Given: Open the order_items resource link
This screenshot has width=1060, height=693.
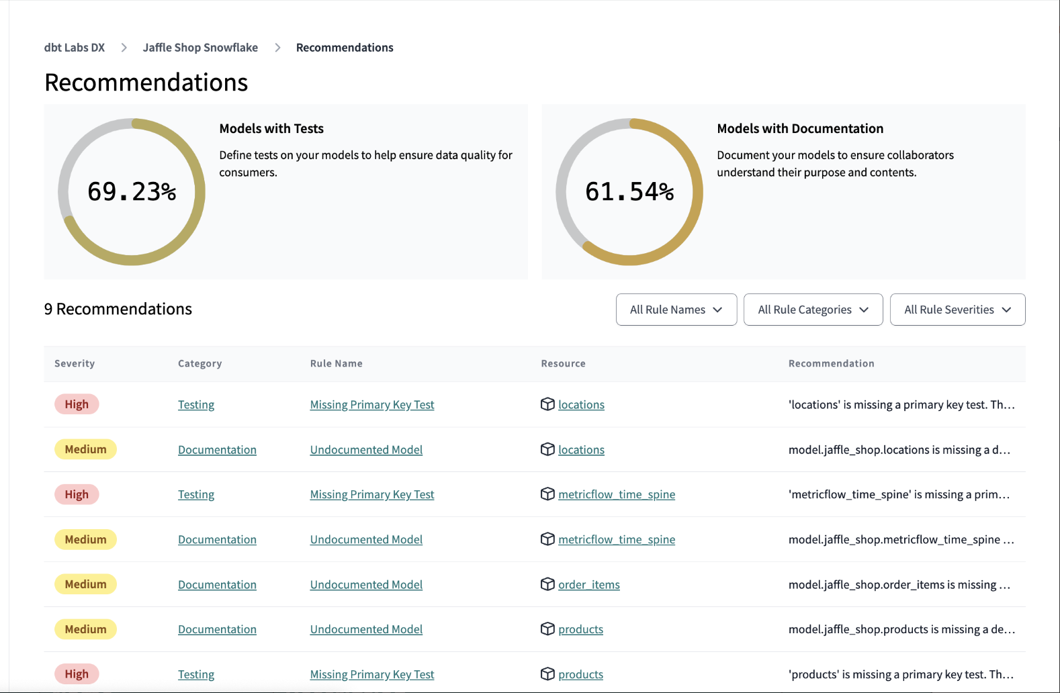Looking at the screenshot, I should tap(588, 585).
